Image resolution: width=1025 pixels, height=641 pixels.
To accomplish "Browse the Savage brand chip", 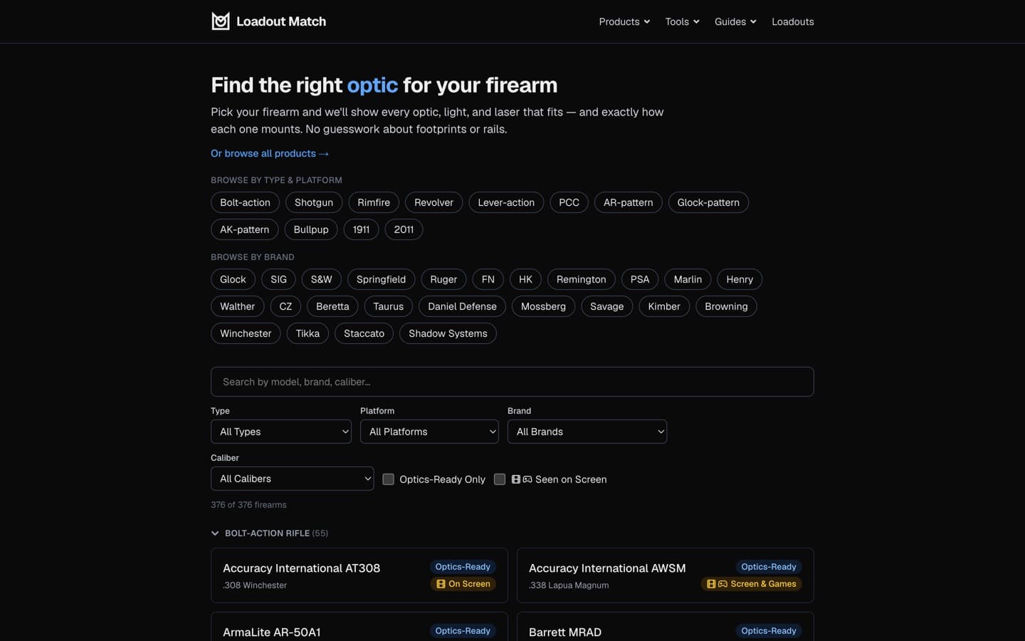I will pyautogui.click(x=607, y=306).
